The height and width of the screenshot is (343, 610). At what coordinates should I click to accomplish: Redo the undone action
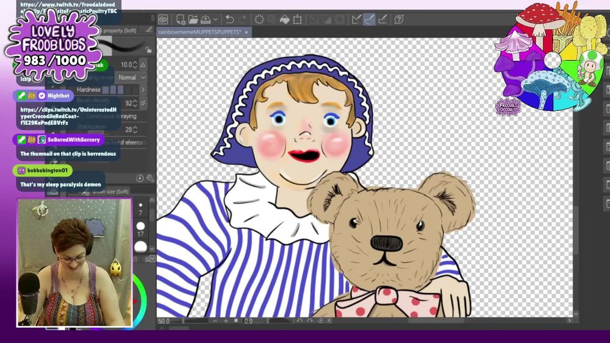click(243, 19)
